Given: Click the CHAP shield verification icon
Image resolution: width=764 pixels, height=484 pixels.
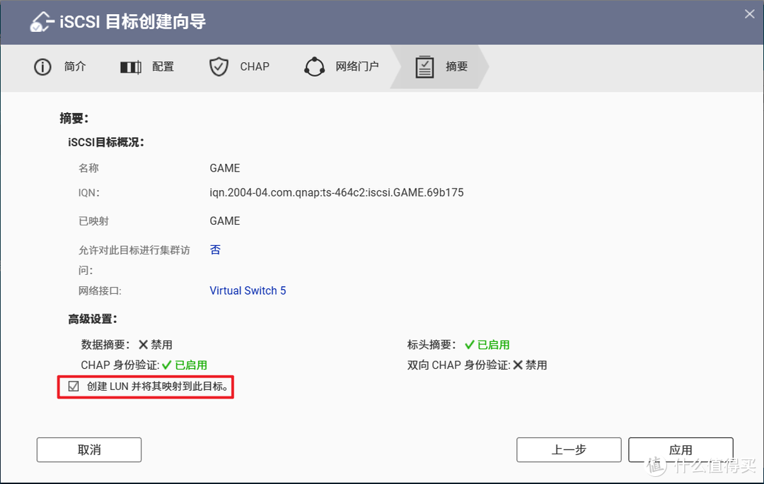Looking at the screenshot, I should coord(219,66).
